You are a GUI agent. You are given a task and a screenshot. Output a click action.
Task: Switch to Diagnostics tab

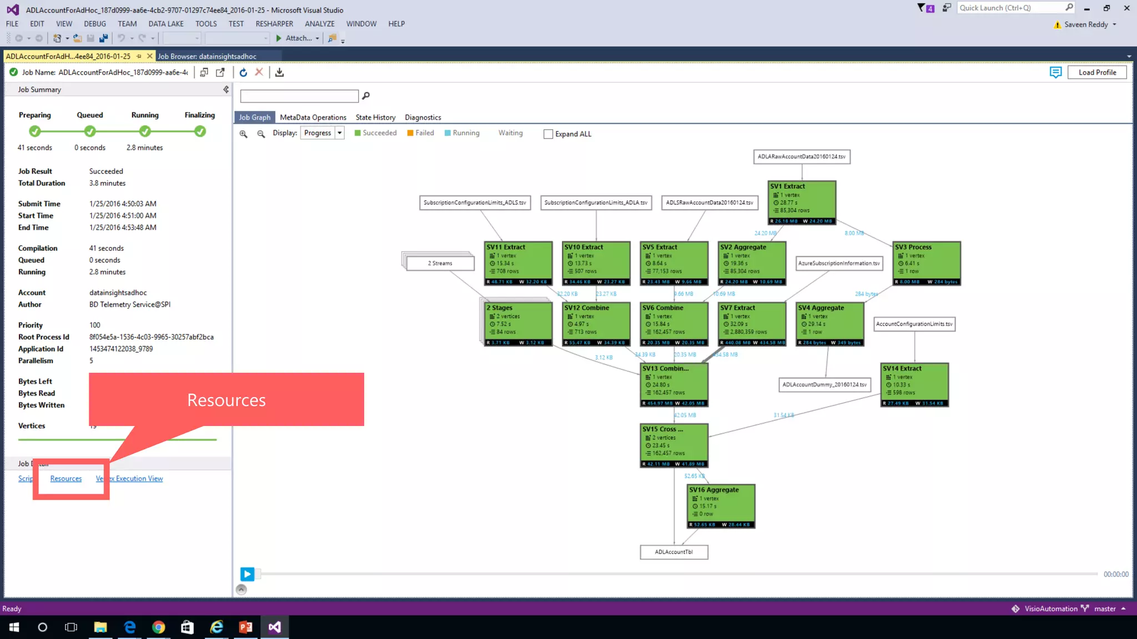pos(423,118)
